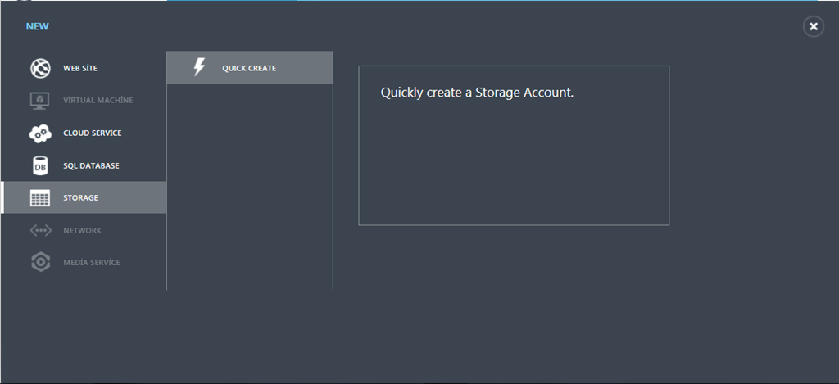Open the SQL DATABASE category
This screenshot has height=384, width=839.
tap(91, 165)
